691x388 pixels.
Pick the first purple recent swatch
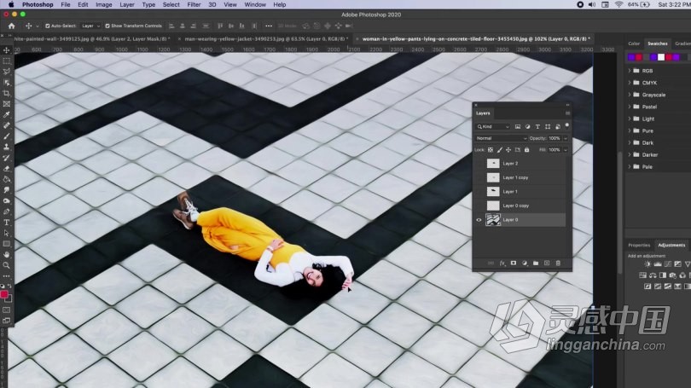pyautogui.click(x=631, y=57)
